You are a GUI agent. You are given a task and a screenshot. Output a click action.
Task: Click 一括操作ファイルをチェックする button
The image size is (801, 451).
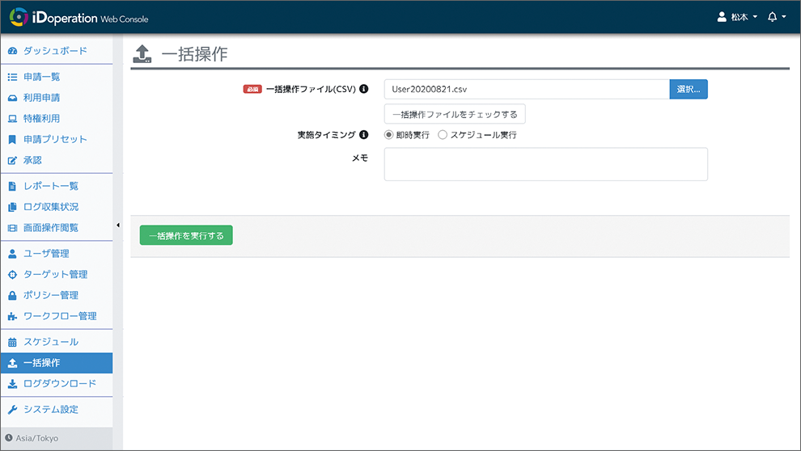pos(455,114)
